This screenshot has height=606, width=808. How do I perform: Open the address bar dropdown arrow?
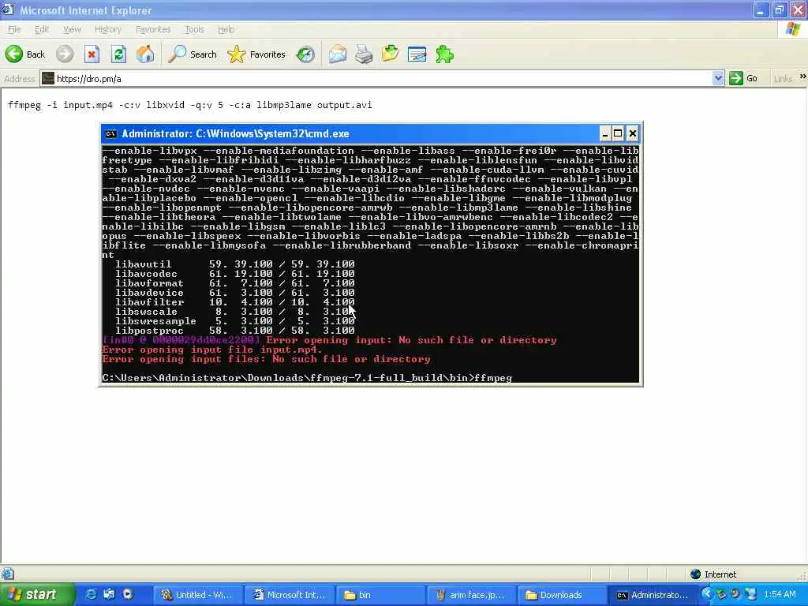pos(718,78)
